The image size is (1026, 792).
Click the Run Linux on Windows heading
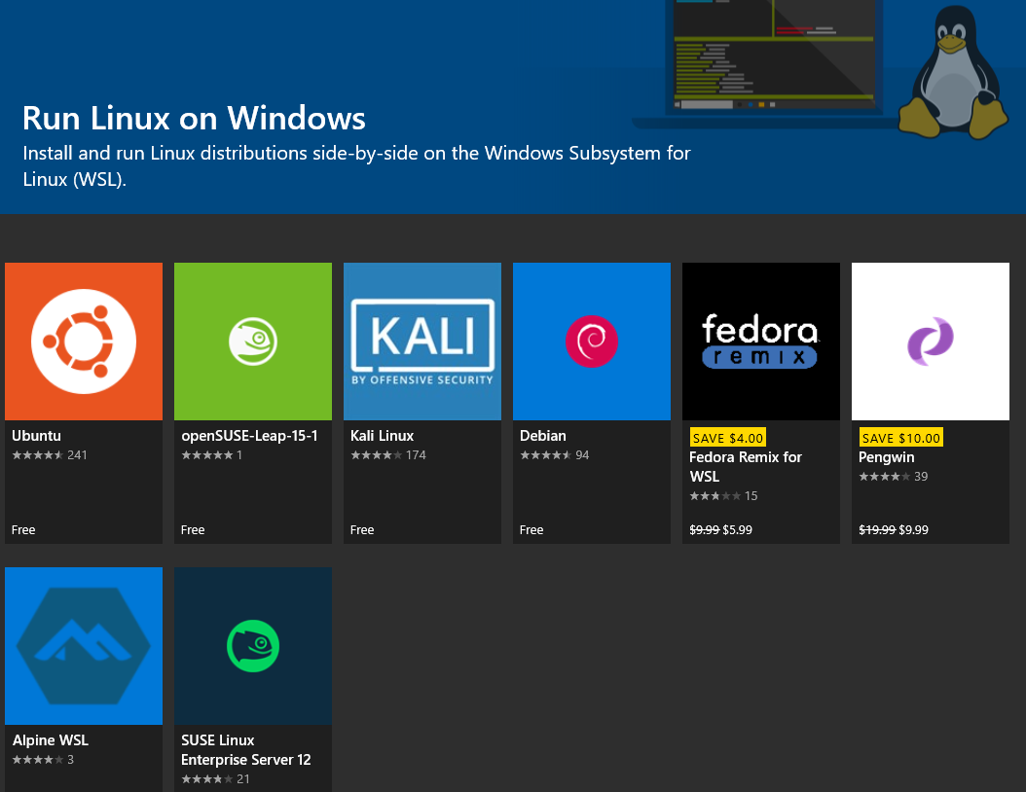tap(195, 119)
